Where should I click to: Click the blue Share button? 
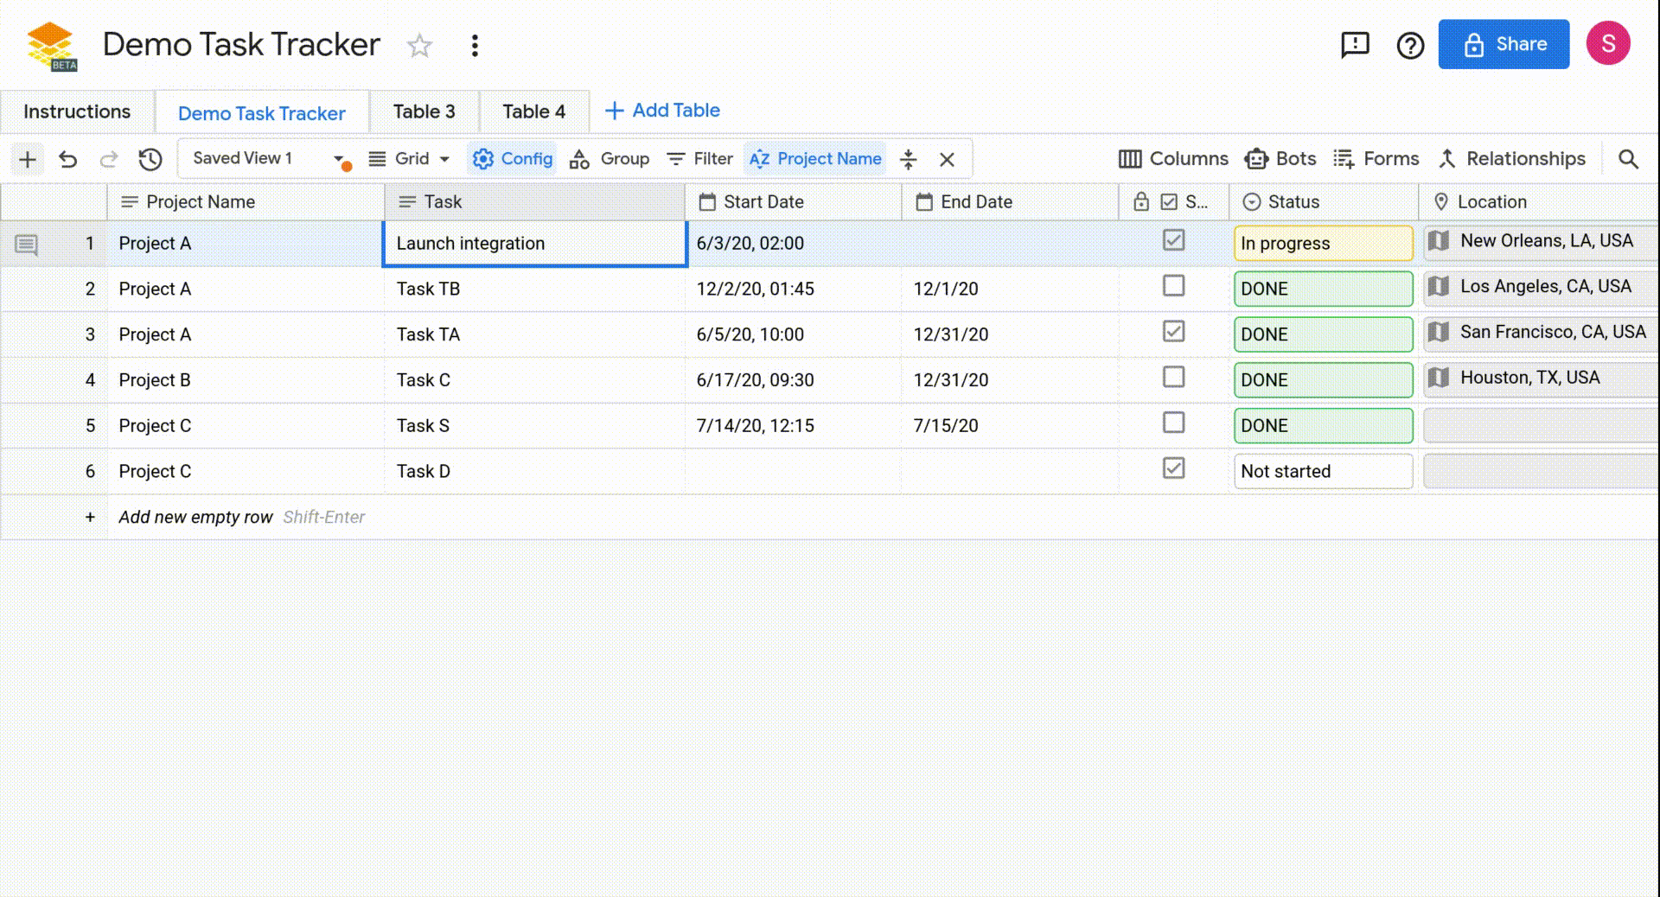pyautogui.click(x=1504, y=44)
